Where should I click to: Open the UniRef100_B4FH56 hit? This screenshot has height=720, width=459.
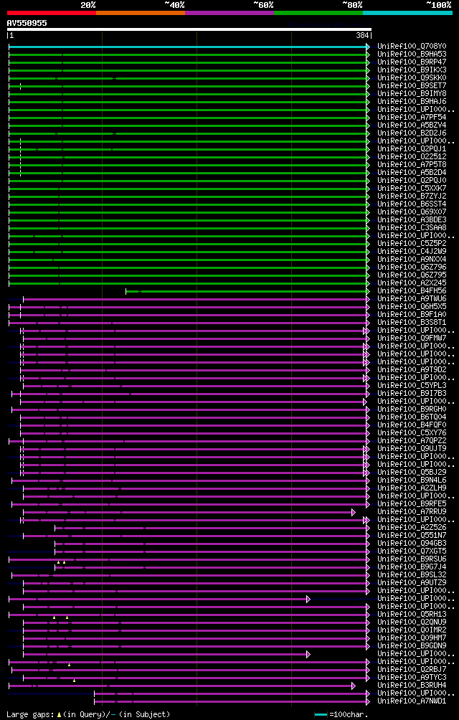pos(412,291)
